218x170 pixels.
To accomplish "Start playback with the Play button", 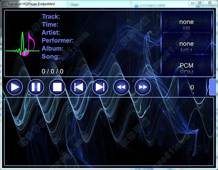I will (x=15, y=87).
